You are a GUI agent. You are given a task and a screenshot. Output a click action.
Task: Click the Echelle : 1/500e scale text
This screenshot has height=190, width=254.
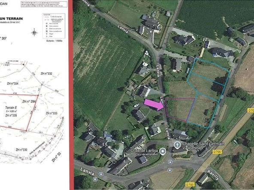tap(54, 41)
